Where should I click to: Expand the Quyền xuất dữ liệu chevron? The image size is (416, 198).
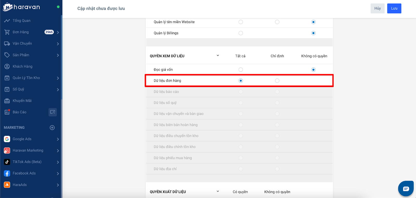[x=218, y=192]
